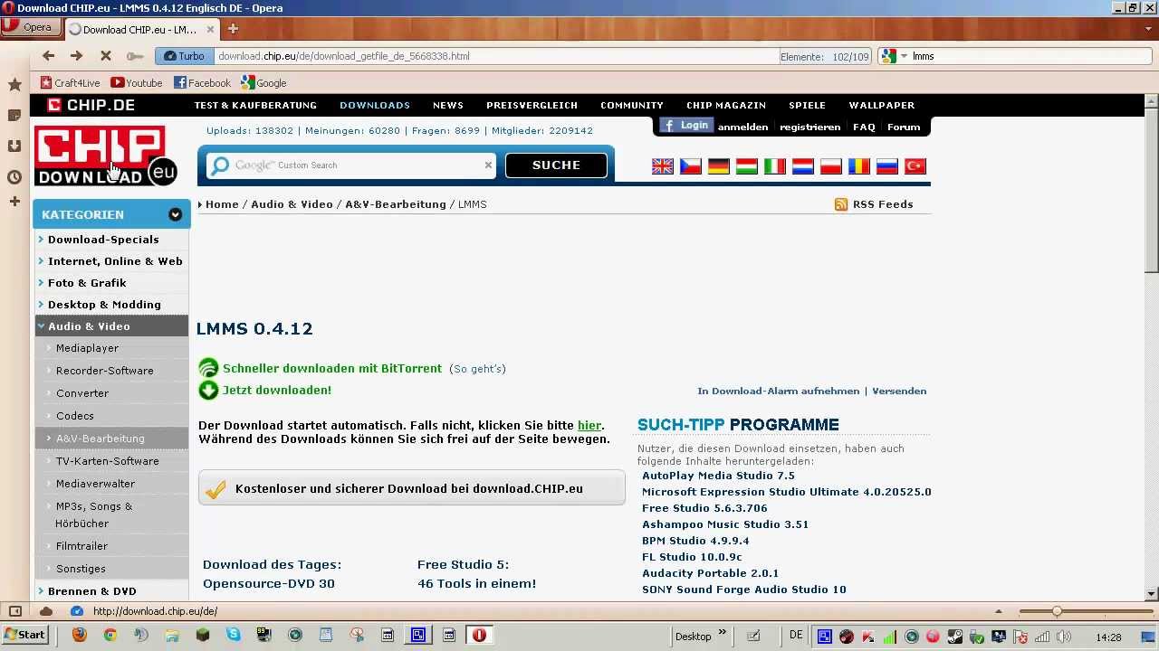The width and height of the screenshot is (1159, 651).
Task: Select the Turkish flag
Action: [x=915, y=166]
